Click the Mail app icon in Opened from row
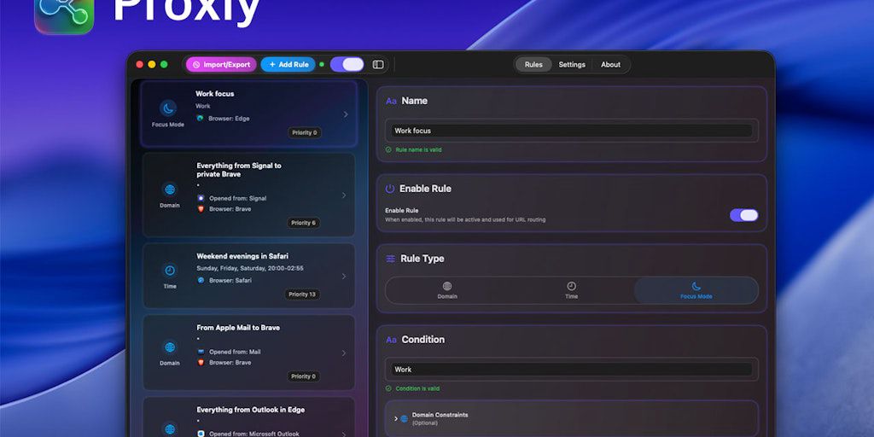874x437 pixels. [x=201, y=352]
